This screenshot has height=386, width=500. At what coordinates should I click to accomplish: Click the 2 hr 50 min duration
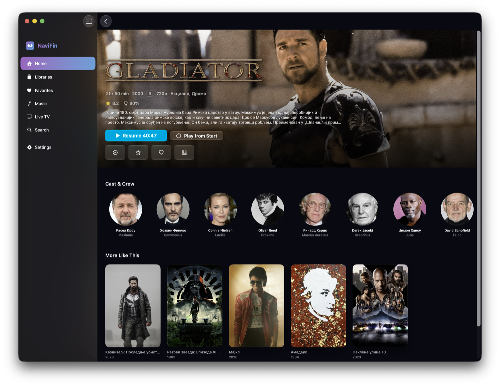point(117,94)
